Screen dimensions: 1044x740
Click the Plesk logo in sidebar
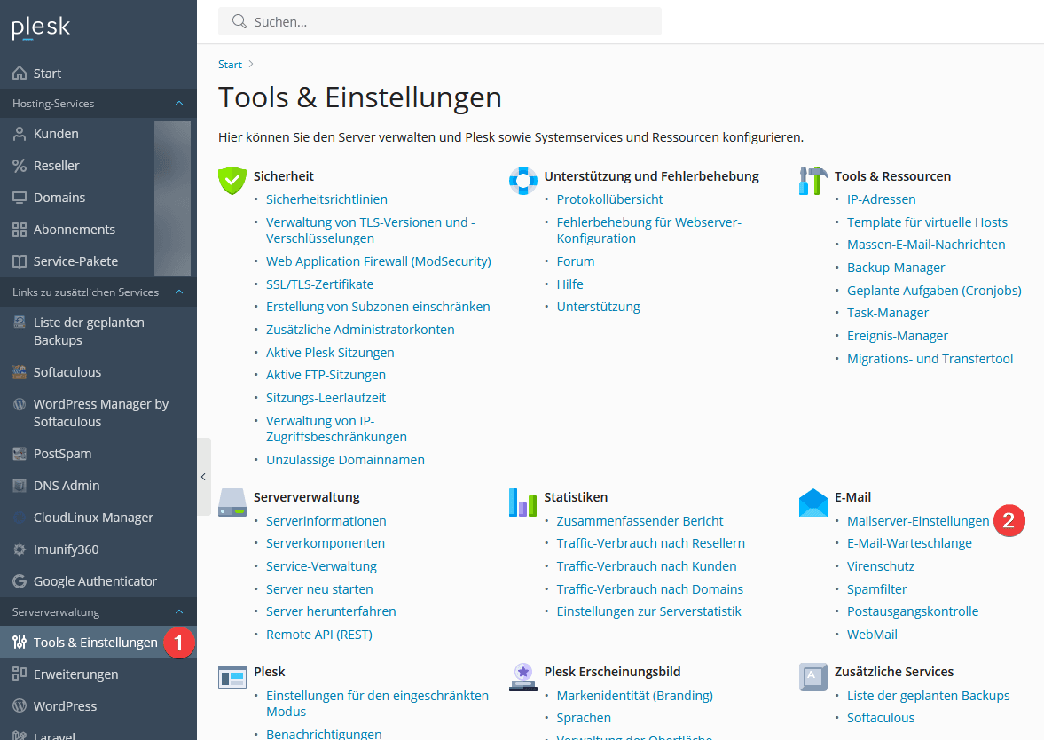pos(41,28)
